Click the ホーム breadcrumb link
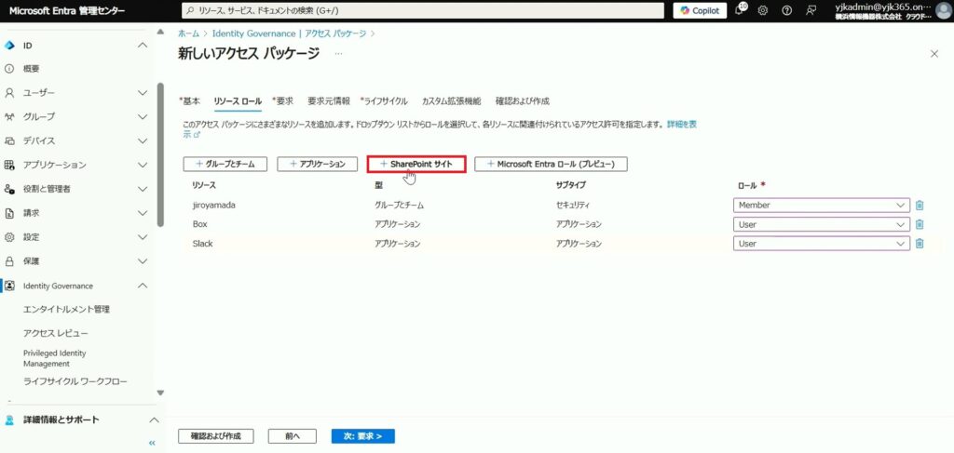 pyautogui.click(x=188, y=33)
